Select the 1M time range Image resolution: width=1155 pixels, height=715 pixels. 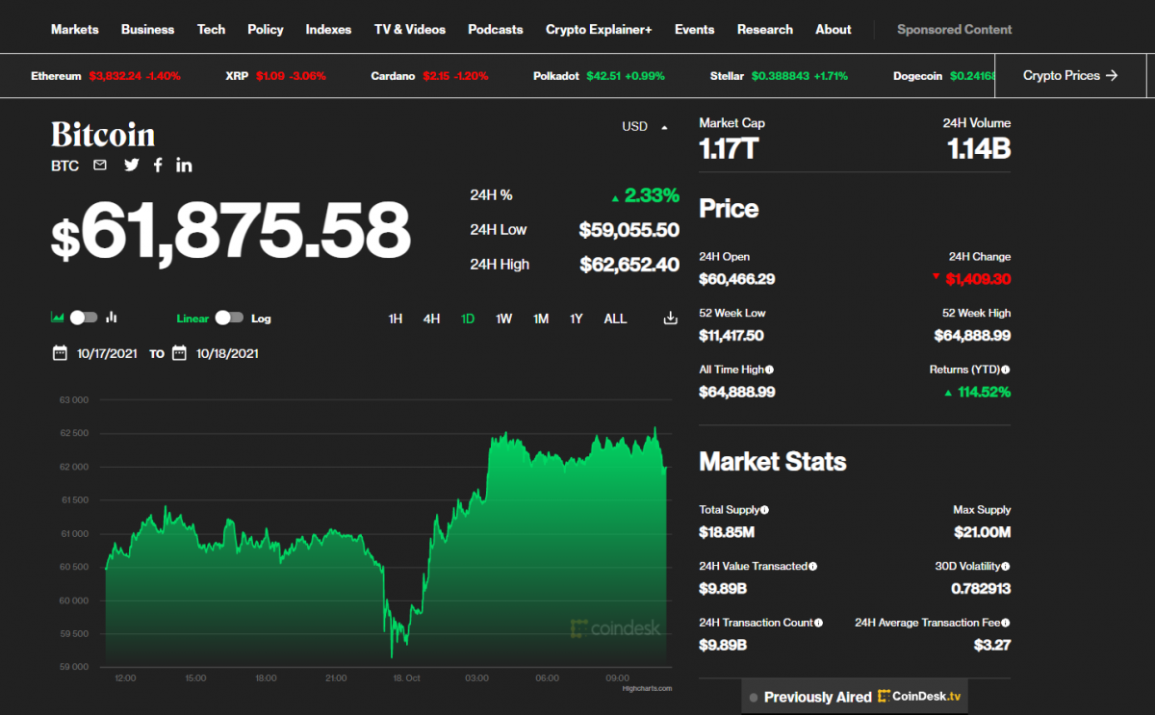point(541,319)
